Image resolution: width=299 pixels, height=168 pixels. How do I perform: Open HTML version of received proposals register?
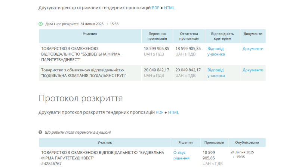(169, 8)
